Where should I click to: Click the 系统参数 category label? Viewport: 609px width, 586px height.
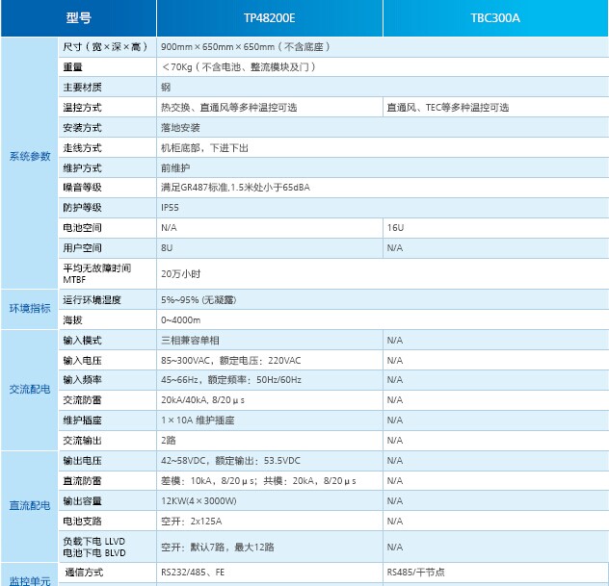30,156
